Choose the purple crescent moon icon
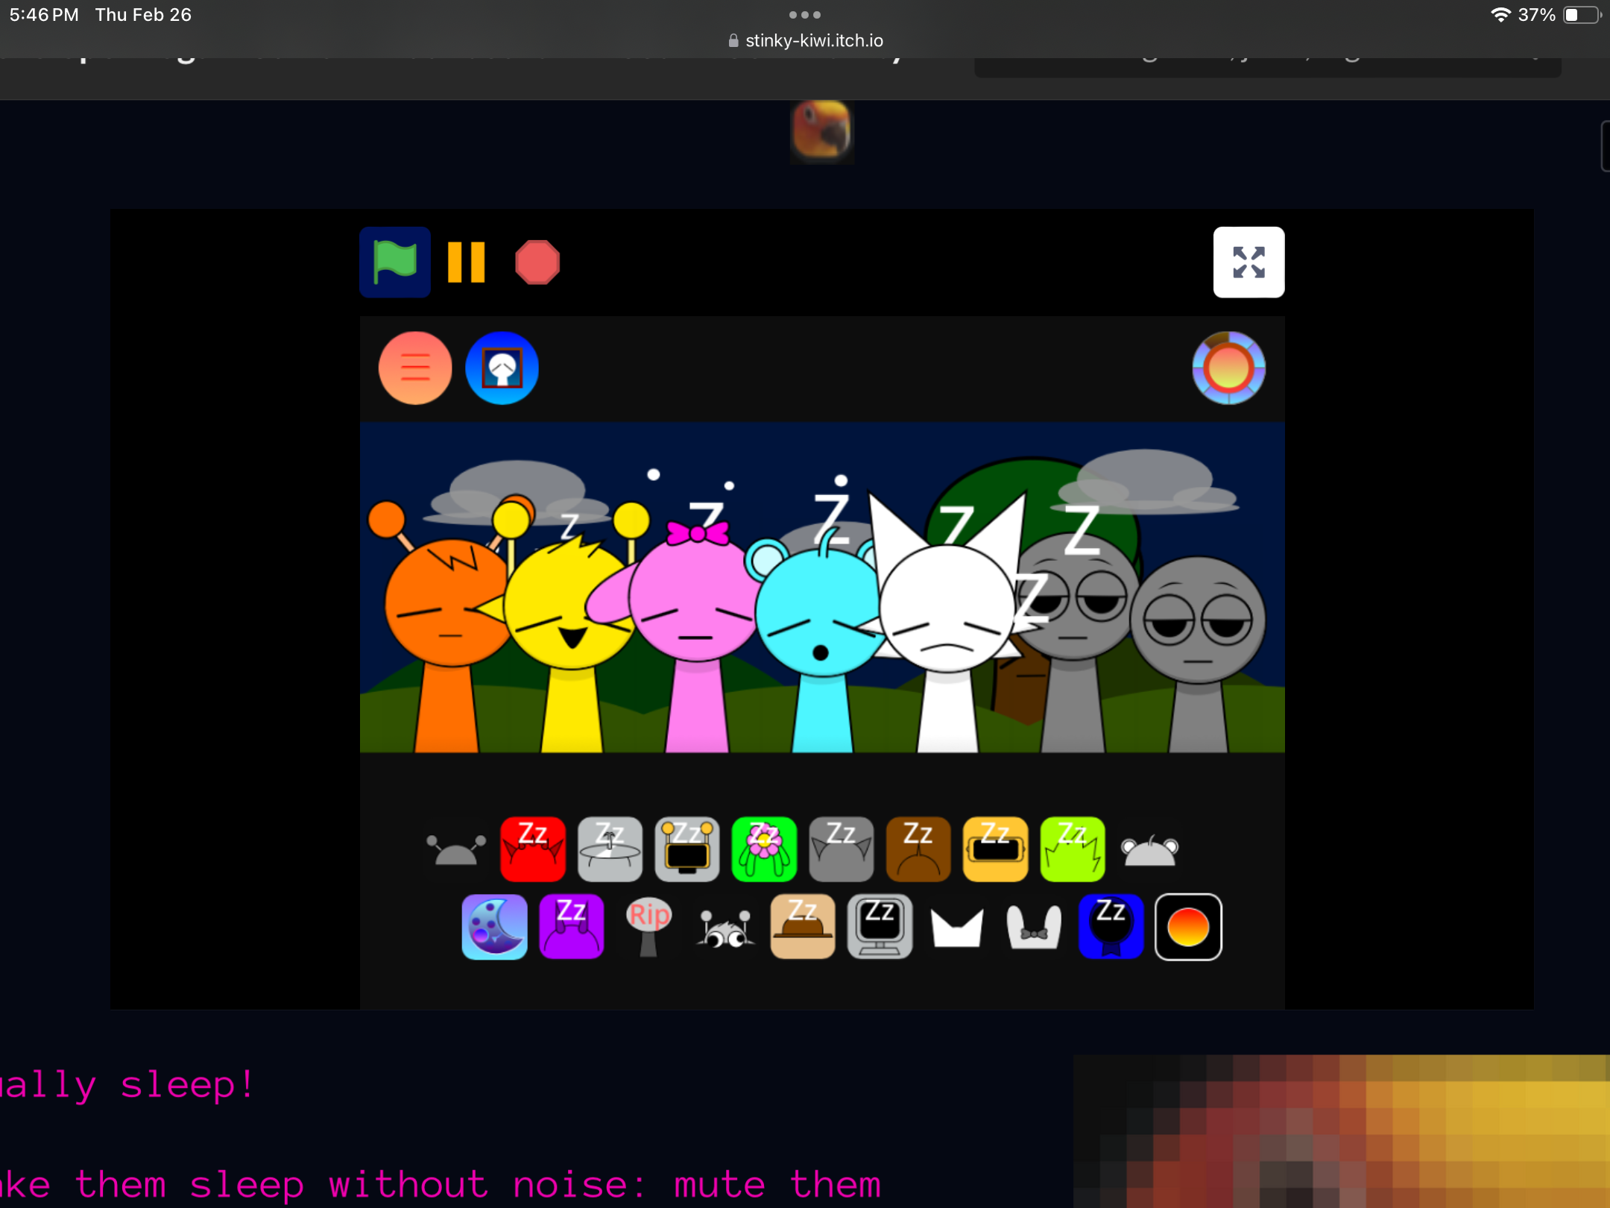The height and width of the screenshot is (1208, 1610). pos(494,926)
